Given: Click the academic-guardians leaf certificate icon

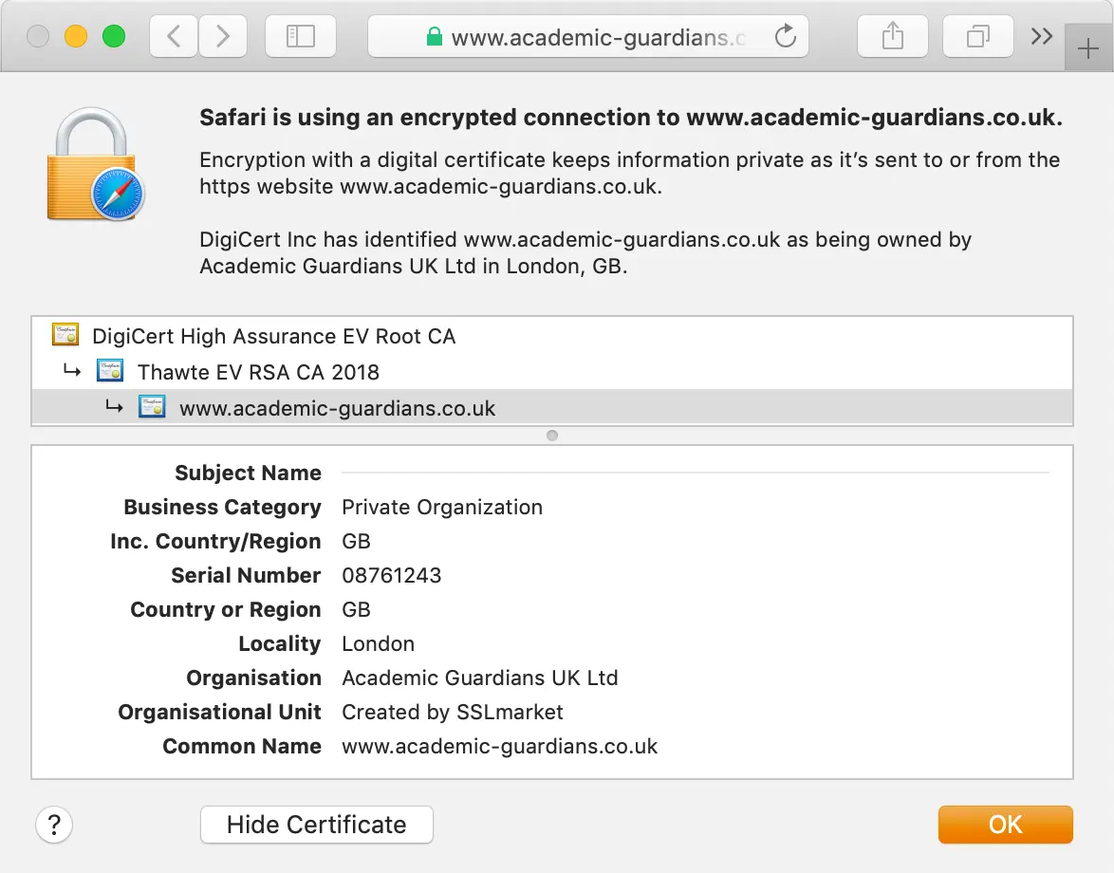Looking at the screenshot, I should (x=152, y=407).
